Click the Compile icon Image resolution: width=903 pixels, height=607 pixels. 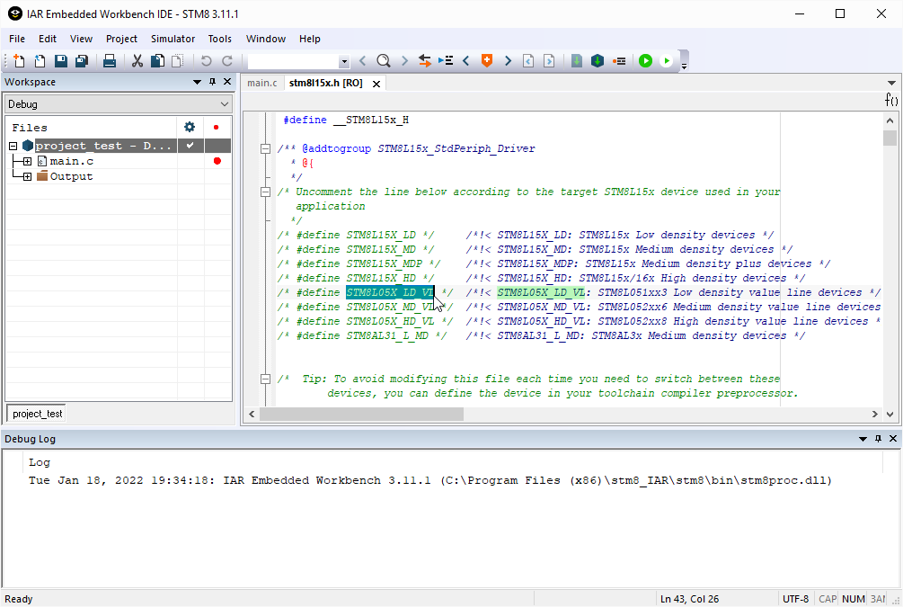point(577,60)
